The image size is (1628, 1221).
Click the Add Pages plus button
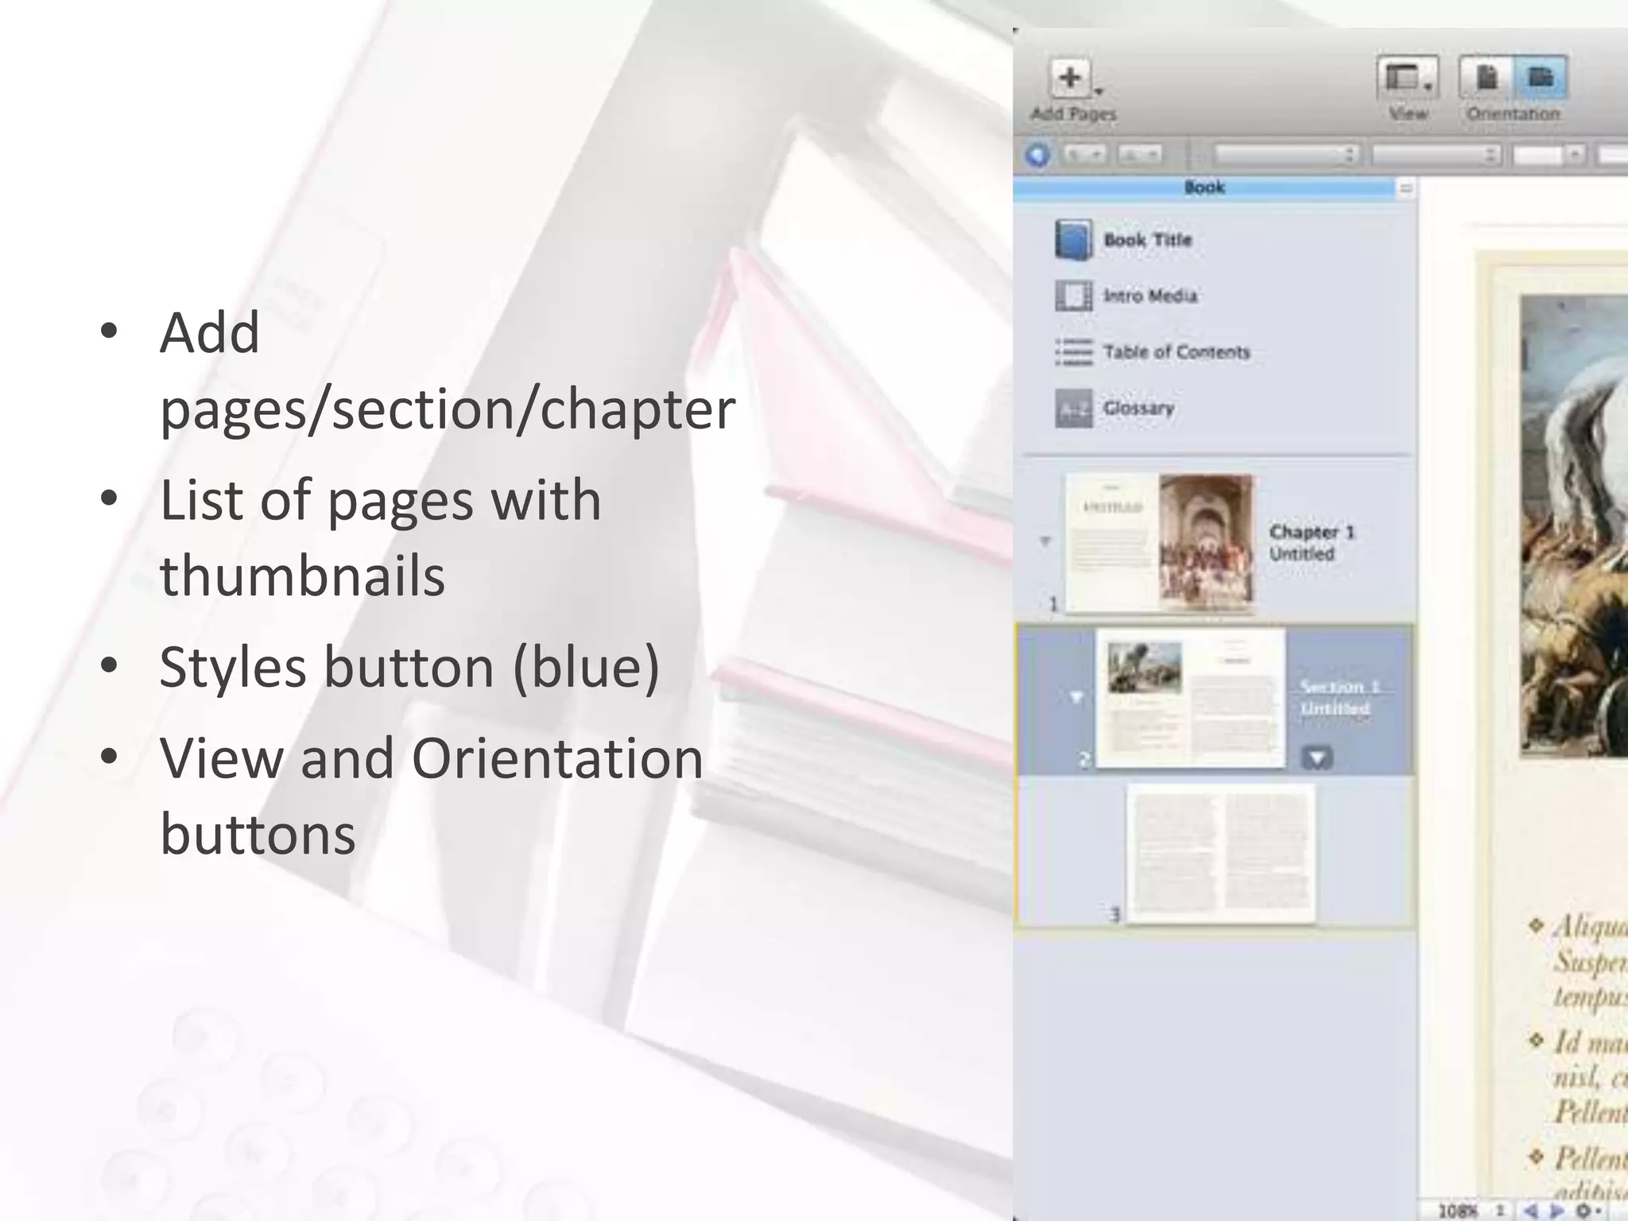1070,78
